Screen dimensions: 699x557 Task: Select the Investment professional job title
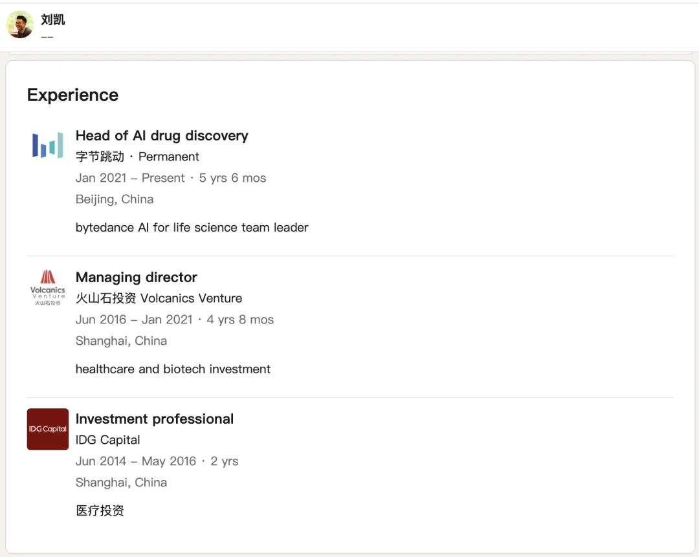coord(155,419)
